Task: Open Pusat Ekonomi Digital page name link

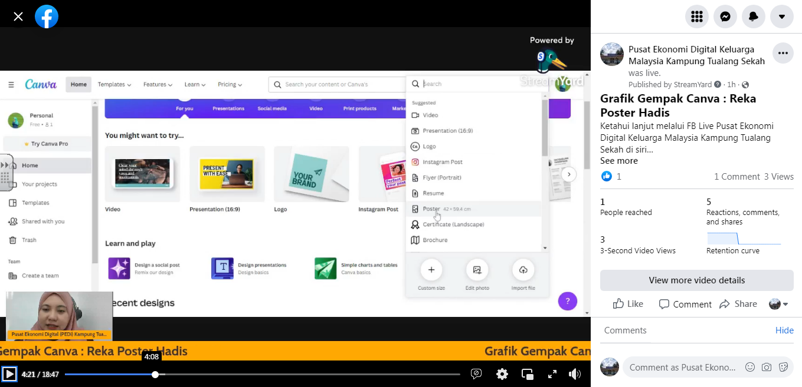Action: 696,55
